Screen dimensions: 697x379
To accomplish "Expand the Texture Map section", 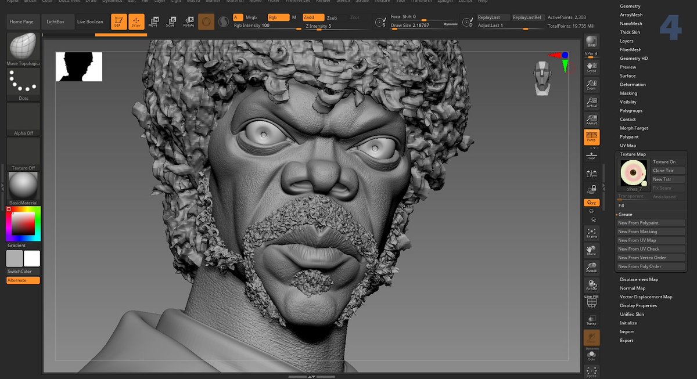I will (632, 154).
